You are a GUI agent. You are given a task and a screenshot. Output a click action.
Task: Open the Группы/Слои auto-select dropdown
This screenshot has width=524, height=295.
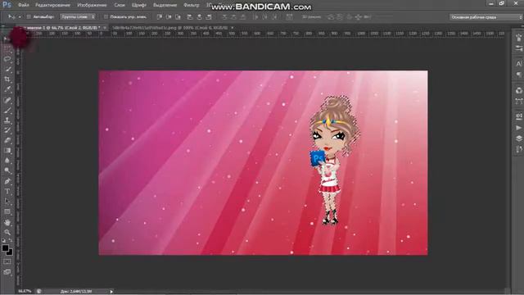(78, 16)
